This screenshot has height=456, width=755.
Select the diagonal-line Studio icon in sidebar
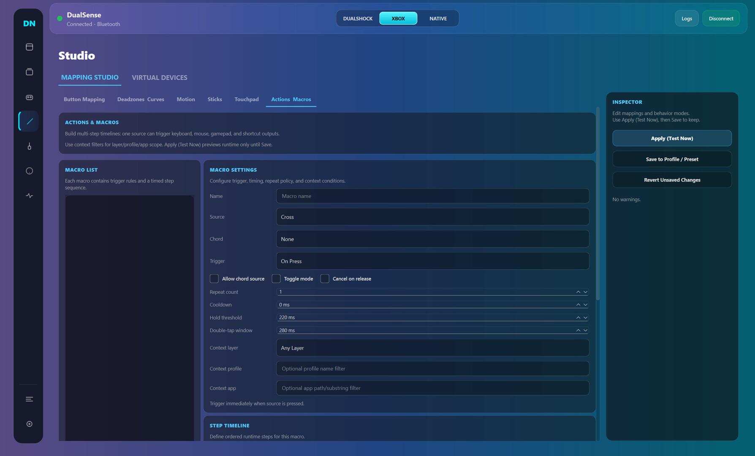[x=29, y=122]
